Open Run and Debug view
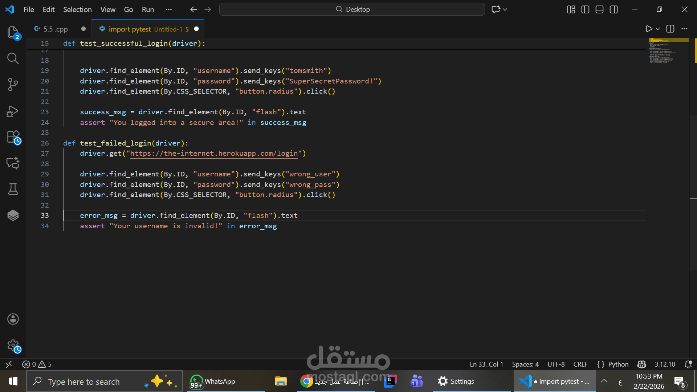The height and width of the screenshot is (392, 697). click(x=13, y=111)
